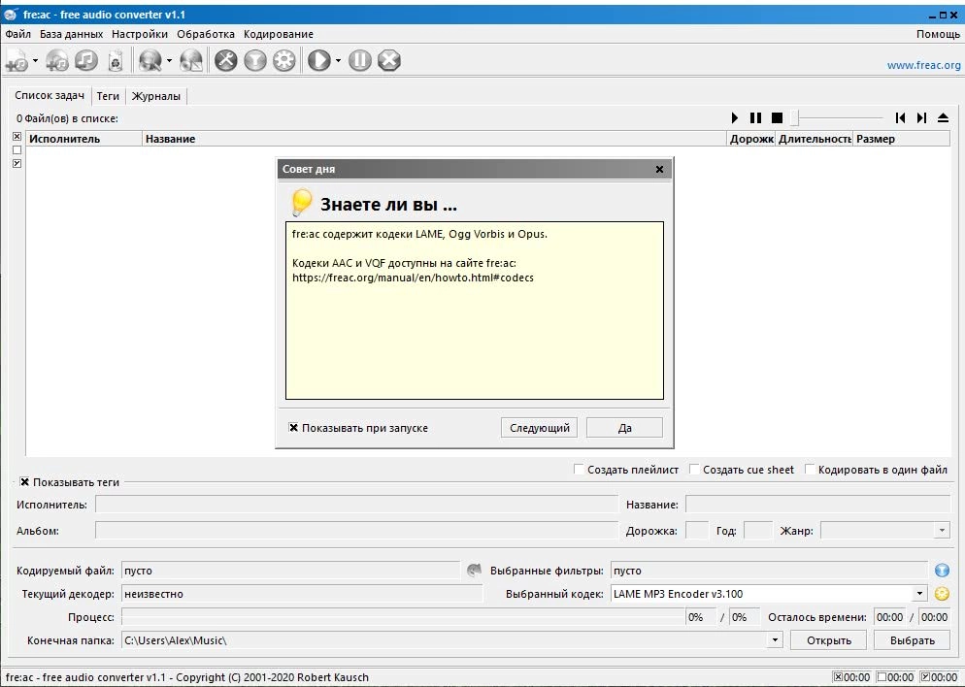Switch to Теги tab
The image size is (965, 687).
(108, 96)
